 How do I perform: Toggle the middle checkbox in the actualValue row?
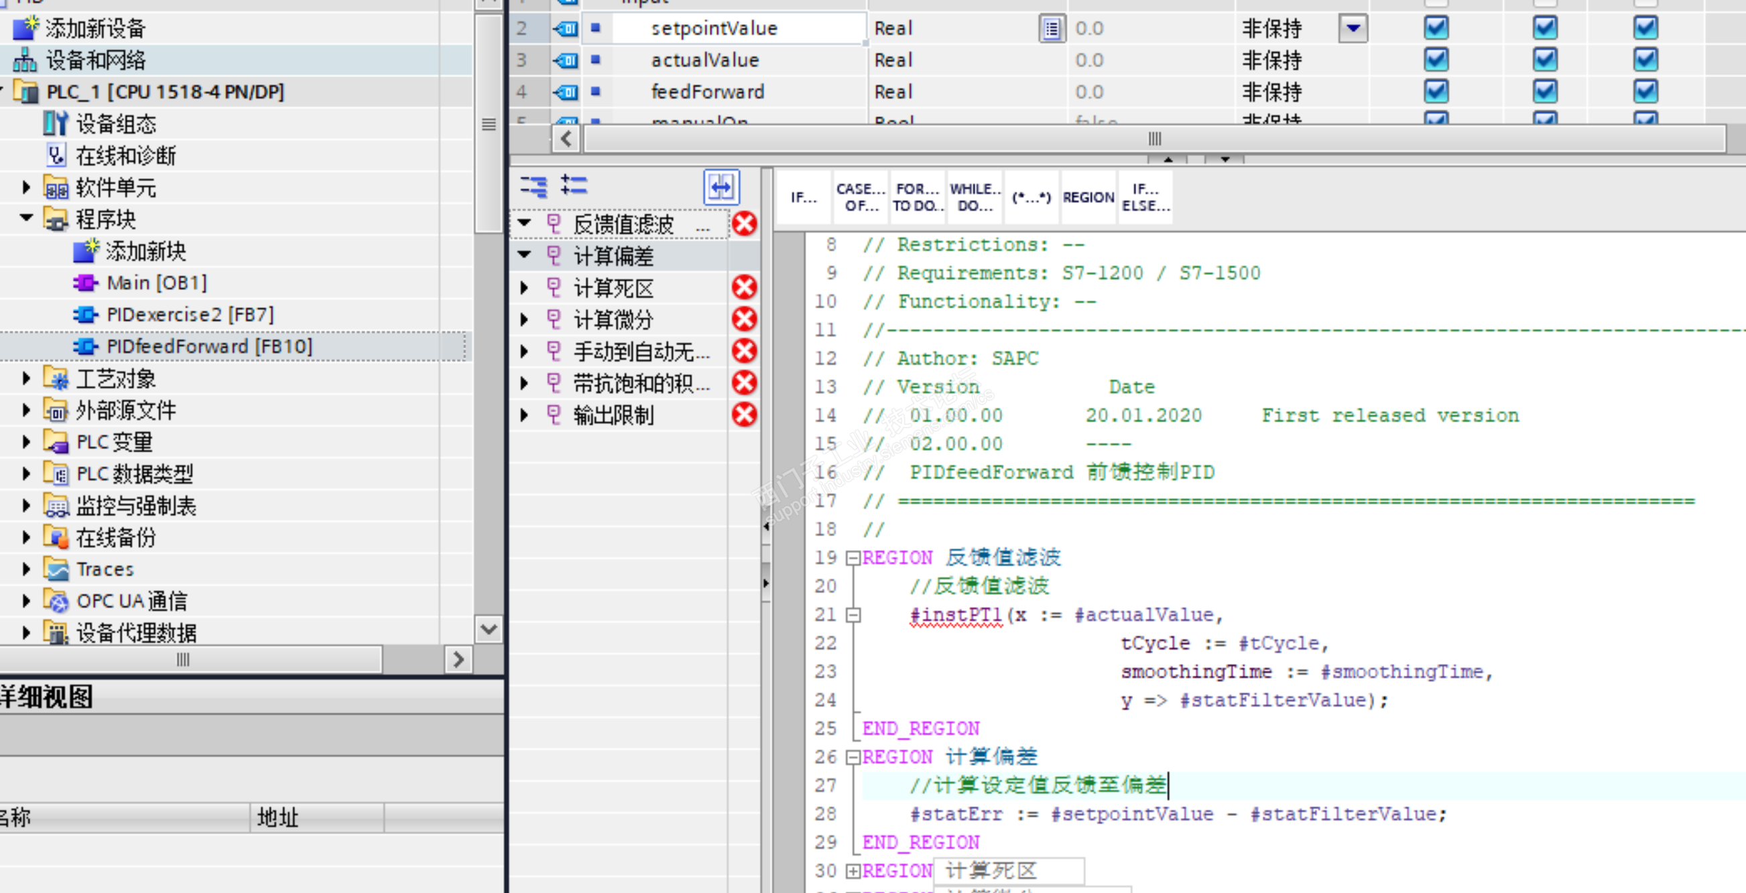[1544, 60]
